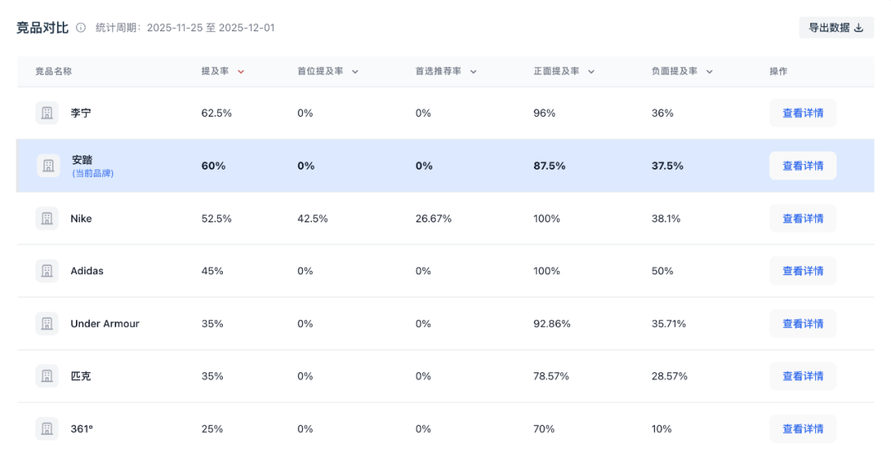The width and height of the screenshot is (891, 457).
Task: Select the 匹克 brand name
Action: coord(81,376)
